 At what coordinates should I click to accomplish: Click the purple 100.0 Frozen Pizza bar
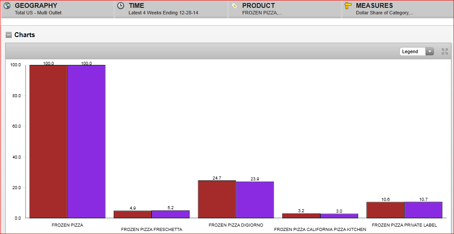click(x=86, y=142)
